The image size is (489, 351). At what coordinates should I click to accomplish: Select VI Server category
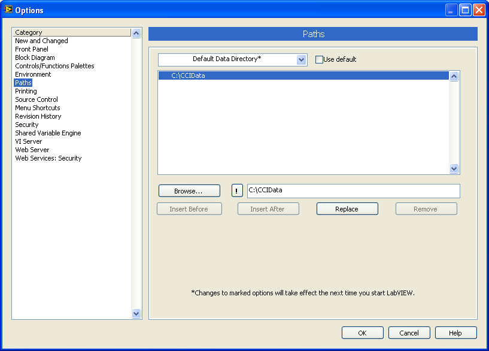28,141
